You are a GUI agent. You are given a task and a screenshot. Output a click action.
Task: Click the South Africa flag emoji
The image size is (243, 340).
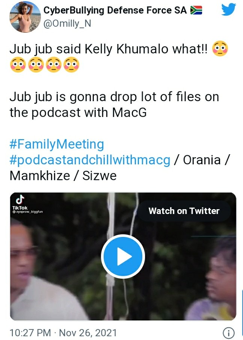tap(196, 10)
